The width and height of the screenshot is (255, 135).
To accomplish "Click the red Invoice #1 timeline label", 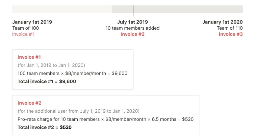I will [x=23, y=34].
